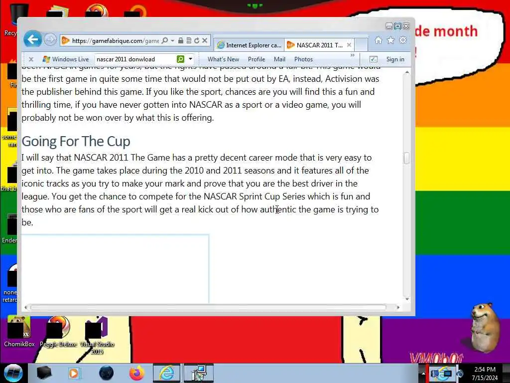The height and width of the screenshot is (383, 510).
Task: Open the Tools gear menu
Action: pos(403,40)
